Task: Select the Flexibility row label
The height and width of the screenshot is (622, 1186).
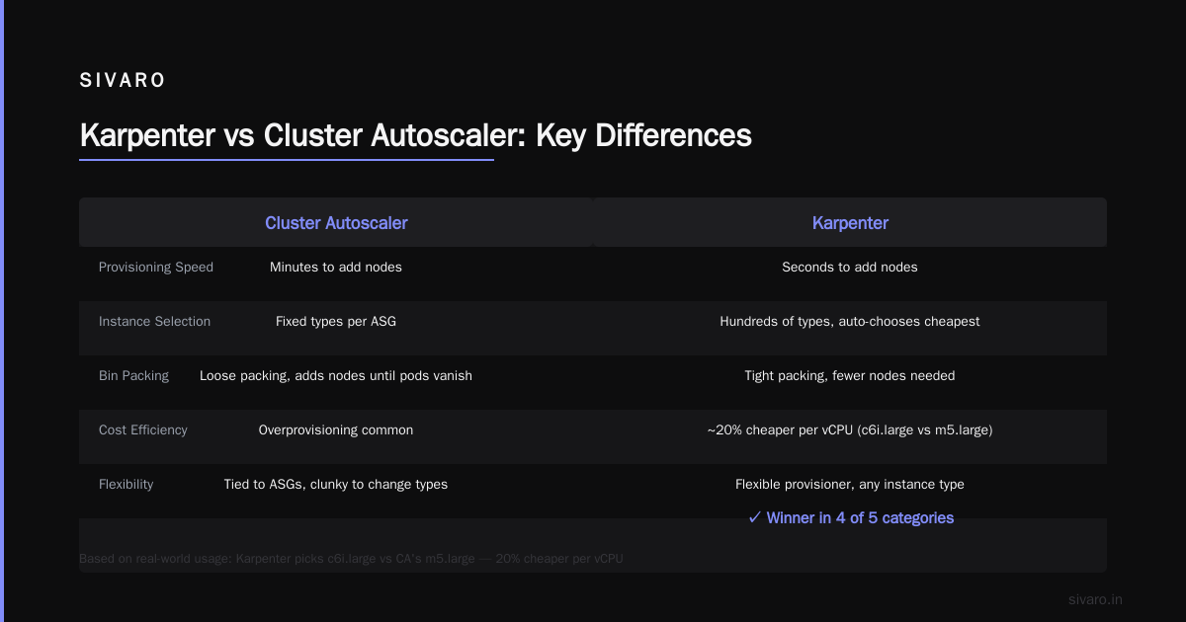Action: pyautogui.click(x=127, y=485)
